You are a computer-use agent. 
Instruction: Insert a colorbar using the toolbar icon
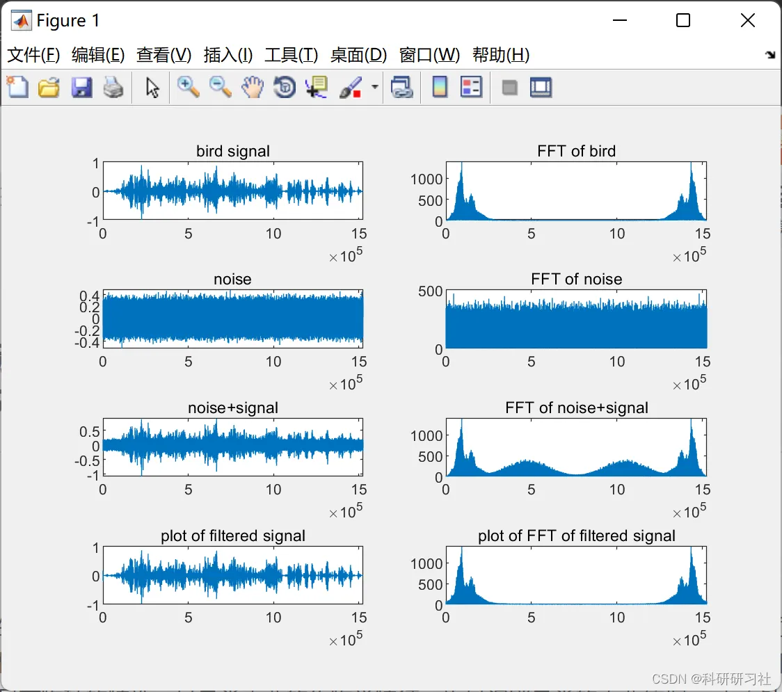point(440,87)
